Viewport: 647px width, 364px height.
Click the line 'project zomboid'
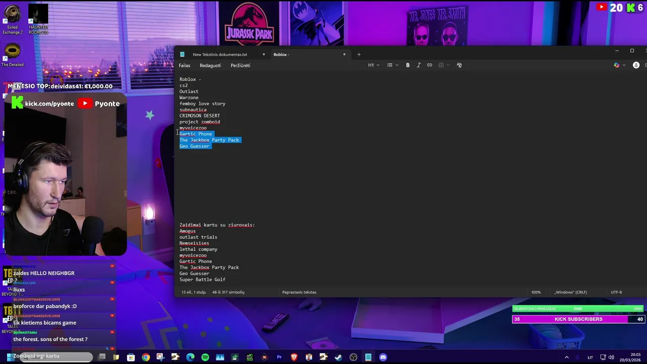(x=200, y=122)
